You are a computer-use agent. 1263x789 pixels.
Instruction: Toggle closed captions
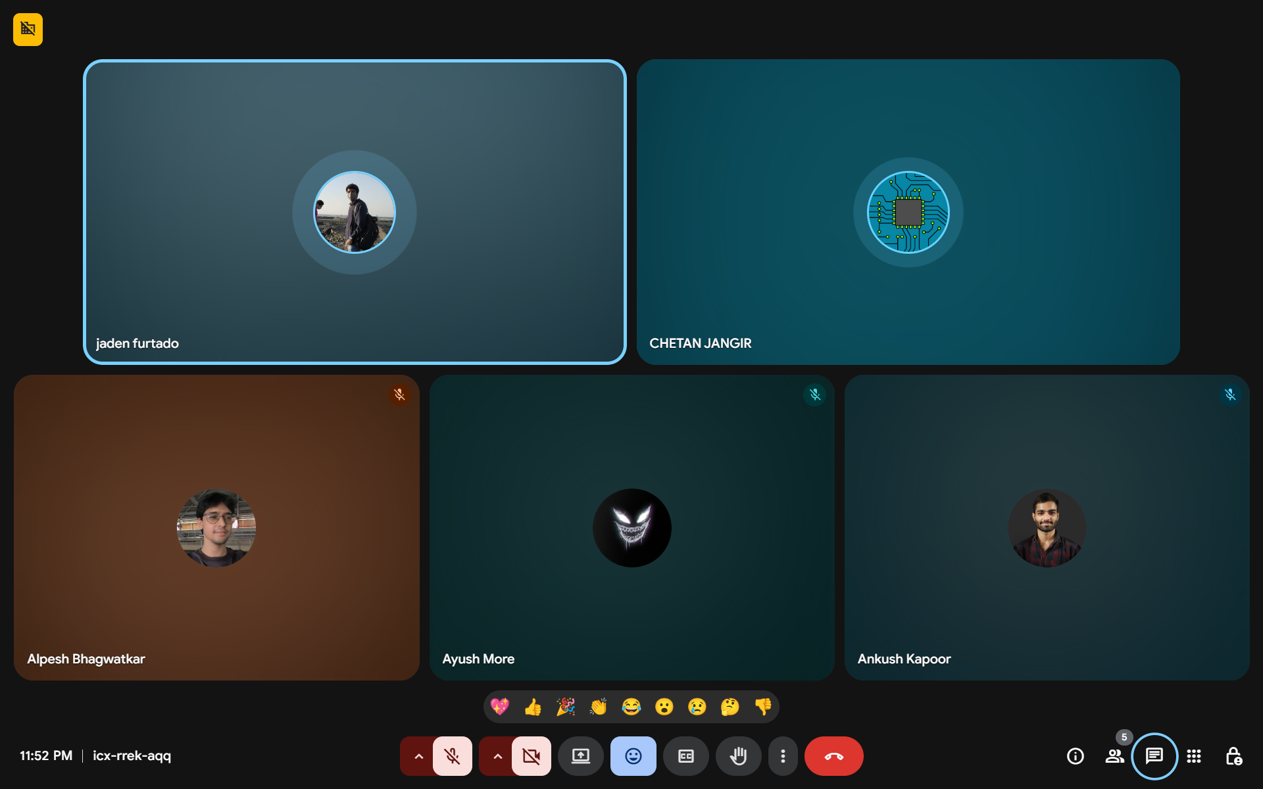click(x=685, y=756)
